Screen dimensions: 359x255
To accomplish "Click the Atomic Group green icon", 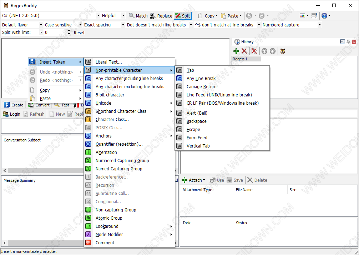I will pyautogui.click(x=88, y=218).
